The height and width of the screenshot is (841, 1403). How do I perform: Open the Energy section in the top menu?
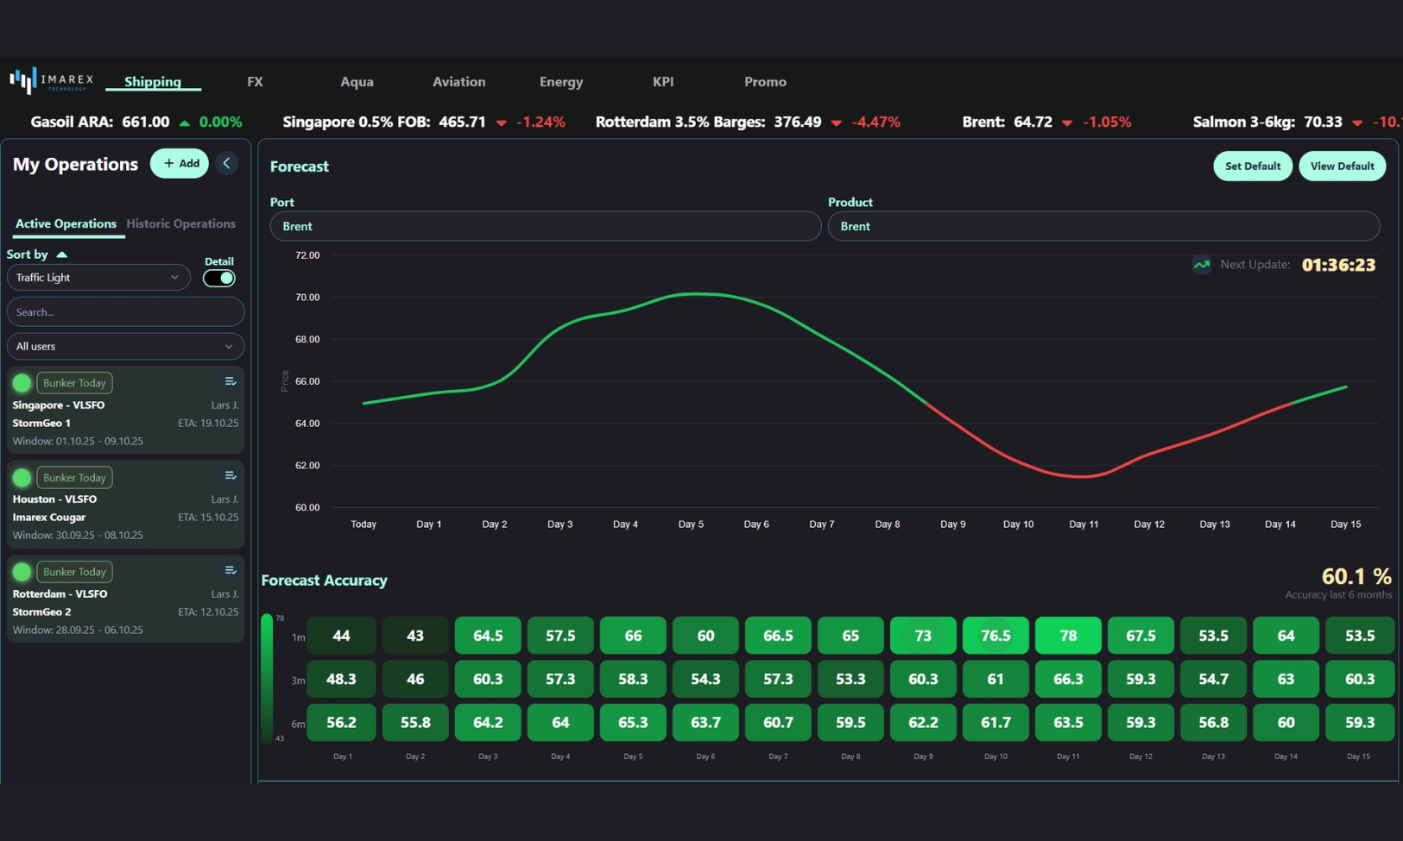pos(560,82)
